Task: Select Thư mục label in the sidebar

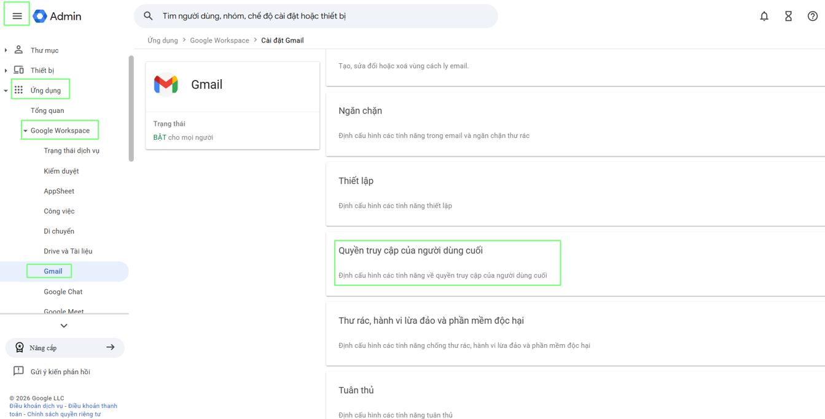Action: 44,50
